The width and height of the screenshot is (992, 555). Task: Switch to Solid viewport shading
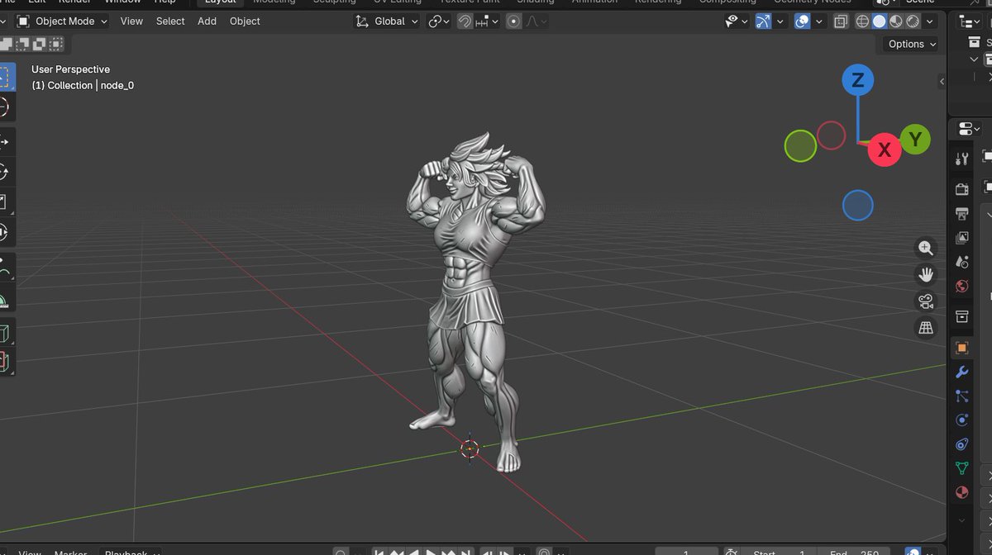(880, 21)
